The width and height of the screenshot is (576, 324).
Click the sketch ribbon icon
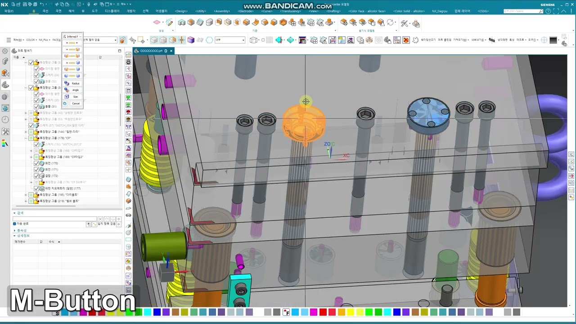click(x=169, y=22)
